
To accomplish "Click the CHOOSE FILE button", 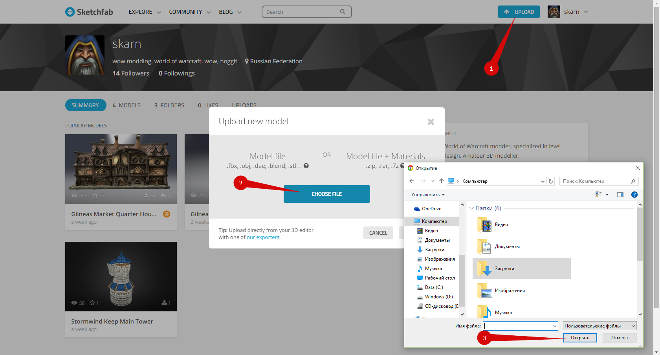I will 327,194.
